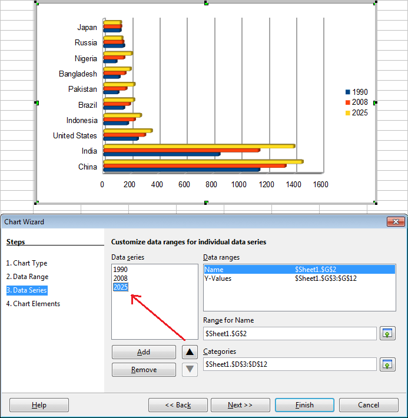Click the Finish button
Screen dimensions: 408x418
coord(304,405)
